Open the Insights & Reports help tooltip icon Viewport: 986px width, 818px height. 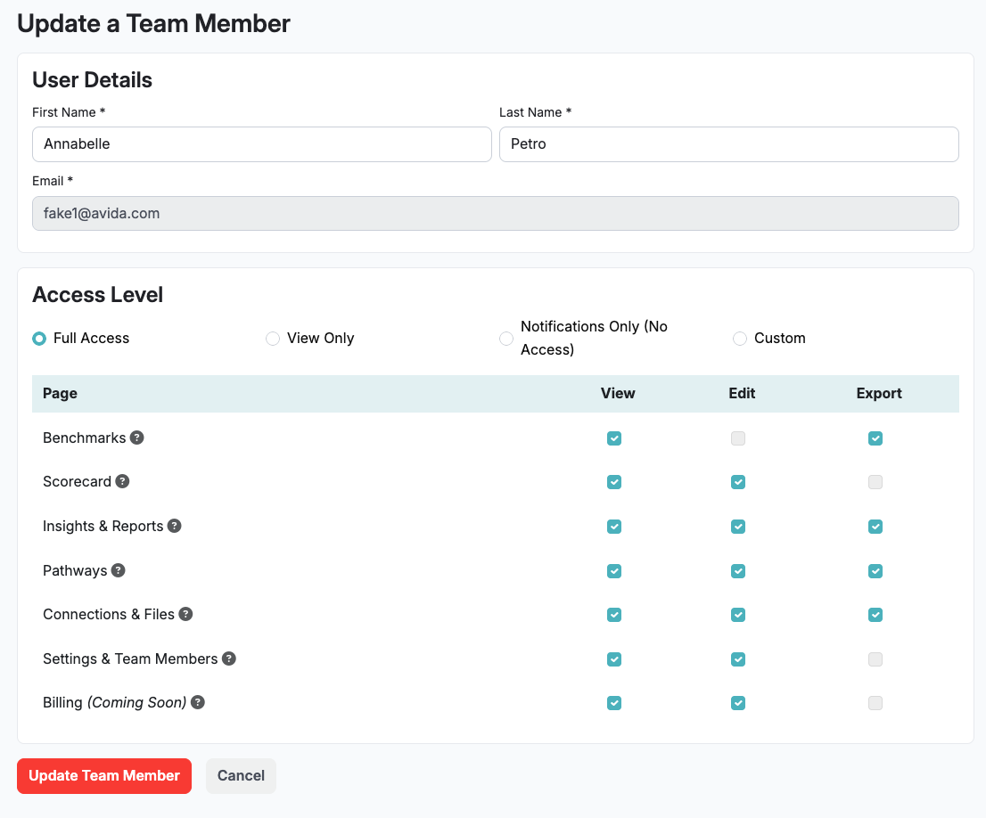175,526
